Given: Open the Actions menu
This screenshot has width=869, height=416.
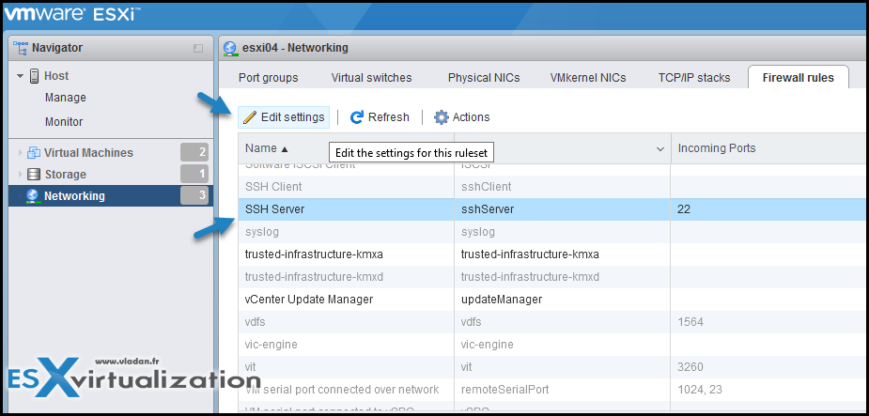Looking at the screenshot, I should click(461, 117).
